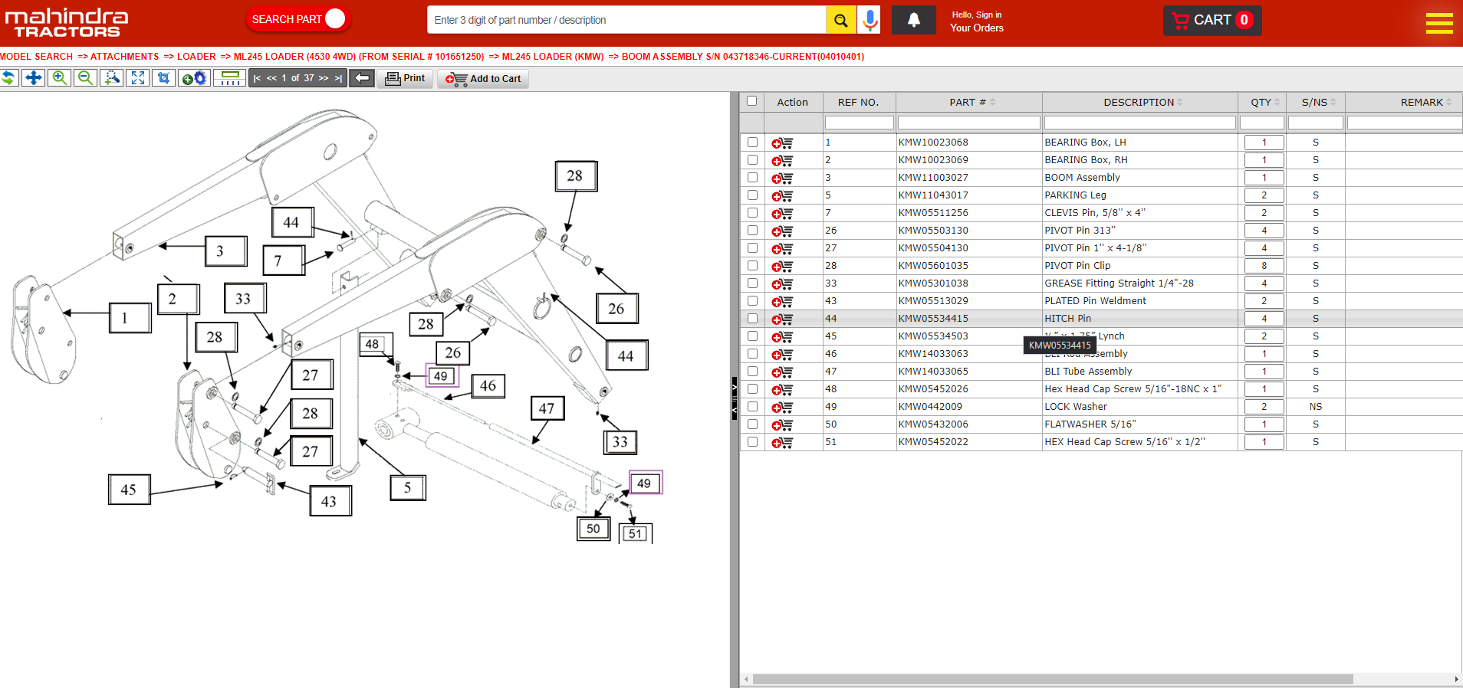Click the back arrow button

[362, 78]
